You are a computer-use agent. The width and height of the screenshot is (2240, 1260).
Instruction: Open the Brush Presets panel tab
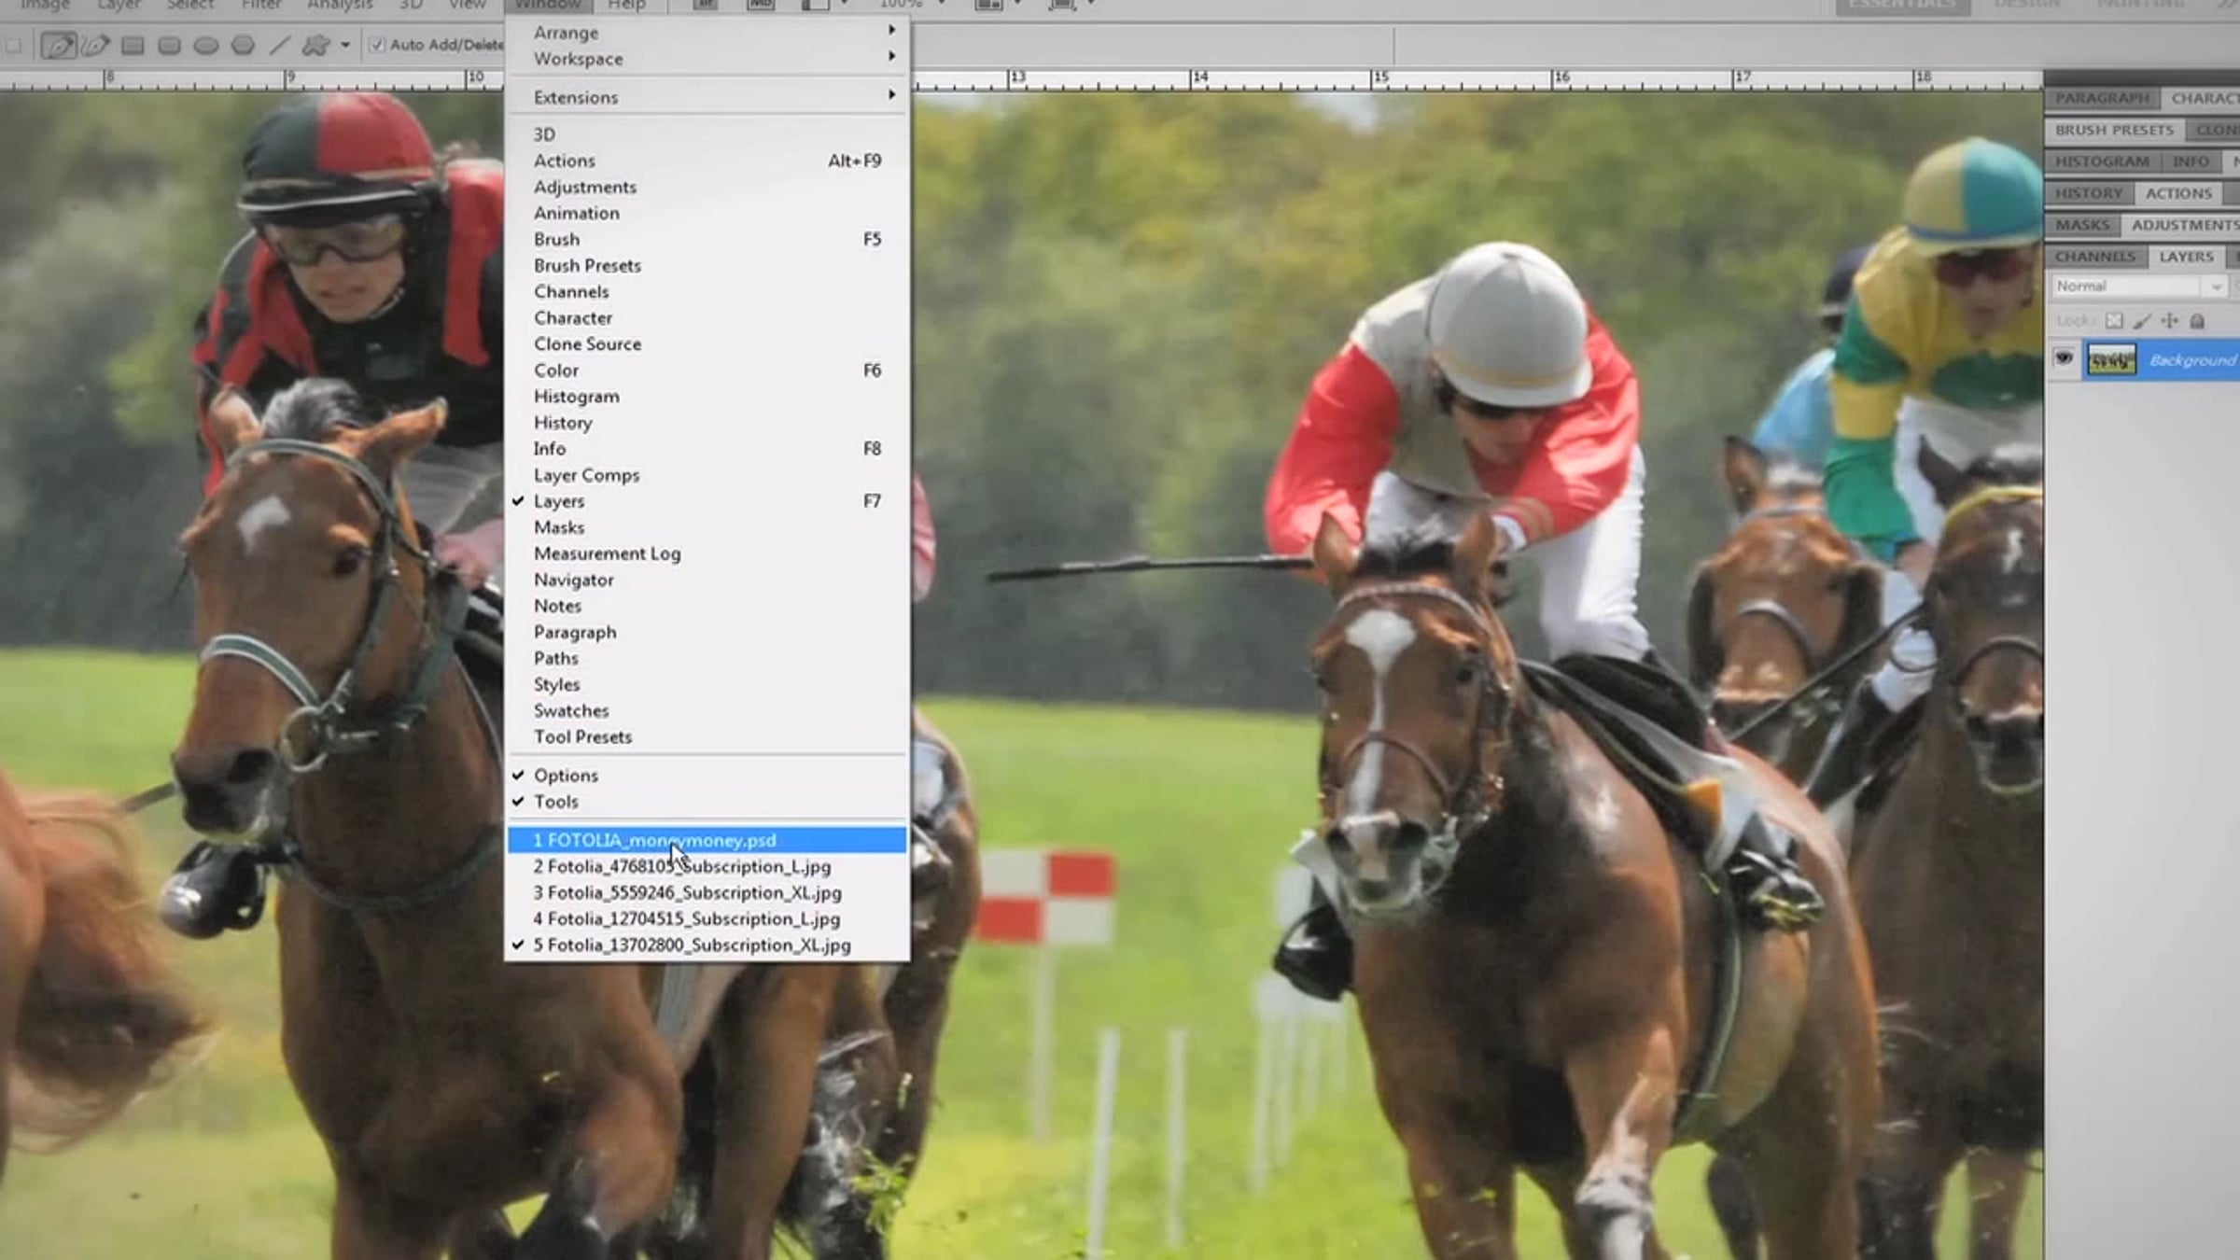click(2114, 130)
